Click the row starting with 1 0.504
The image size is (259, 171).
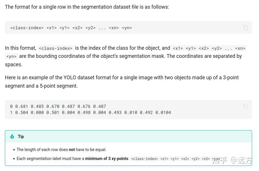(x=90, y=113)
